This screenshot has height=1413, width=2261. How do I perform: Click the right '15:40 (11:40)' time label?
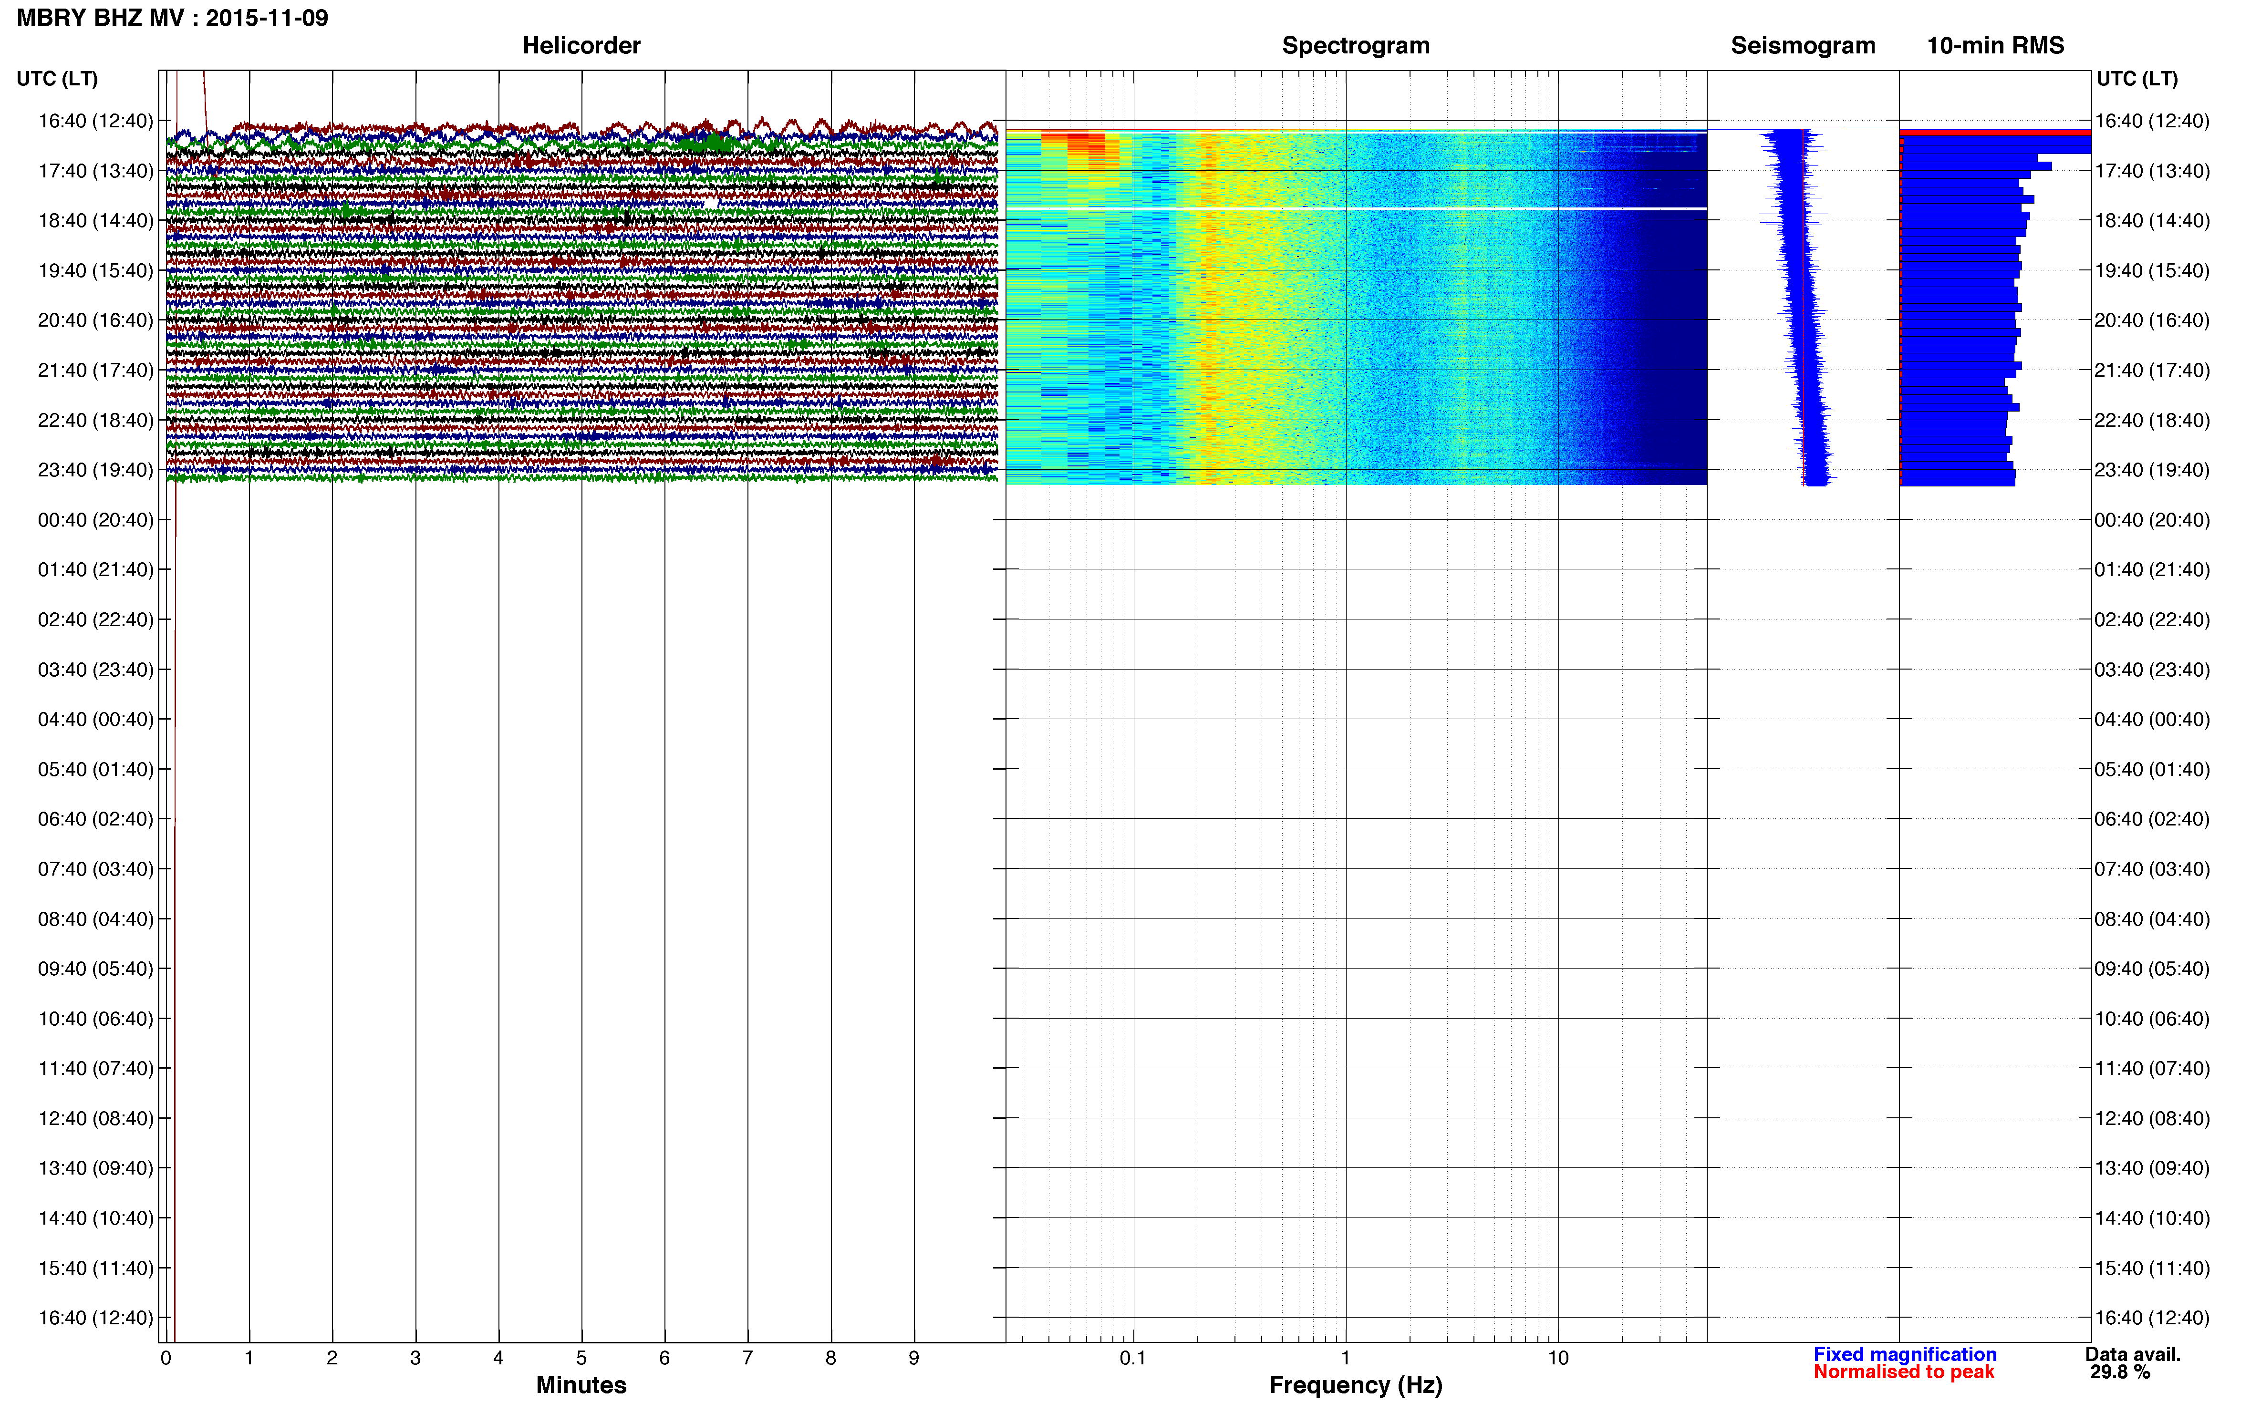point(2152,1268)
